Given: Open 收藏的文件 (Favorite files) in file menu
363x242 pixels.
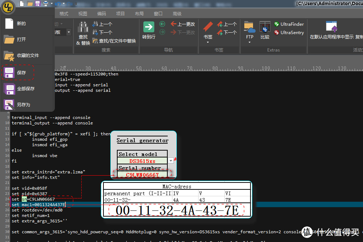Looking at the screenshot, I should [27, 56].
